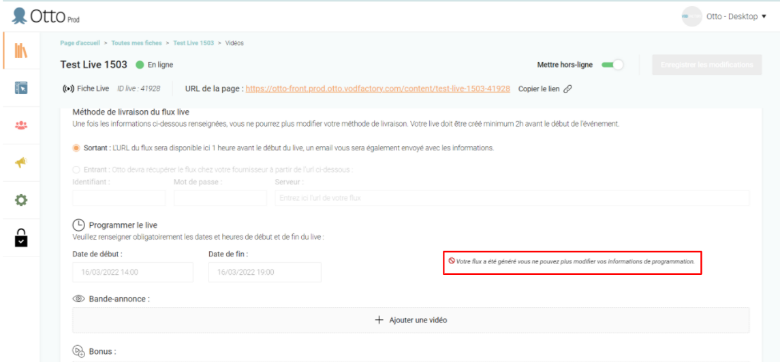Click the ID live : 41928 text
This screenshot has width=780, height=362.
pos(139,89)
